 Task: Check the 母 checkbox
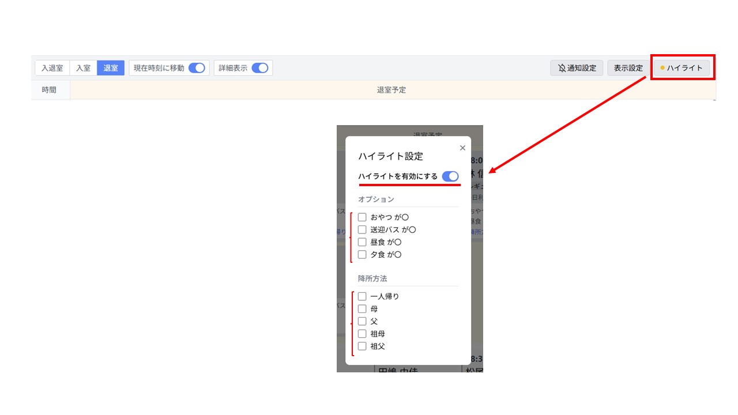tap(362, 309)
